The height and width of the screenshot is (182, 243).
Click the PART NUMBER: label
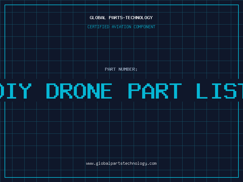click(121, 69)
